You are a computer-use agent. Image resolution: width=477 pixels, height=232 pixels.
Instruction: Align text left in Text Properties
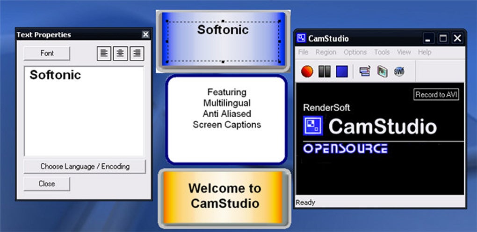coord(104,53)
